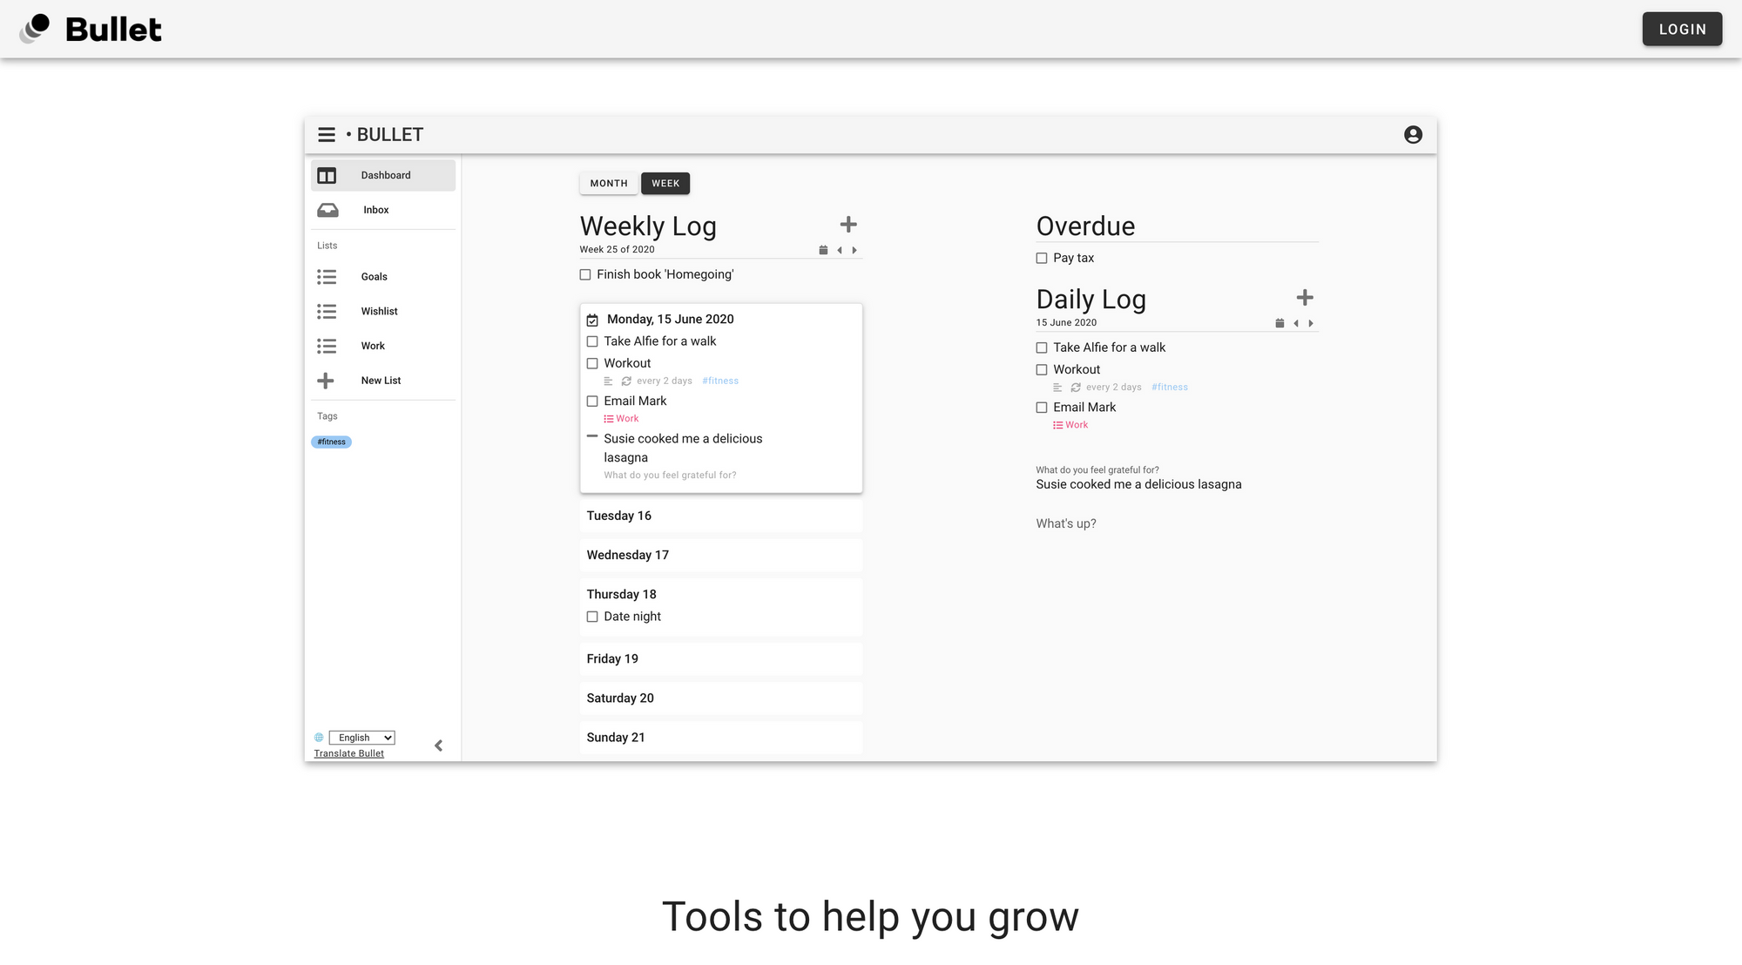Open Daily Log calendar picker icon
The height and width of the screenshot is (965, 1742).
coord(1279,323)
